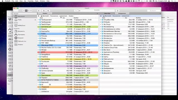Select the orange 1Password folder row
178x100 pixels.
click(68, 87)
